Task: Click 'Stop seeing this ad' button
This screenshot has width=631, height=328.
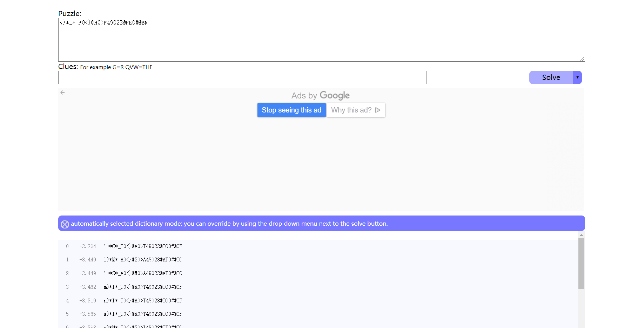Action: pos(291,110)
